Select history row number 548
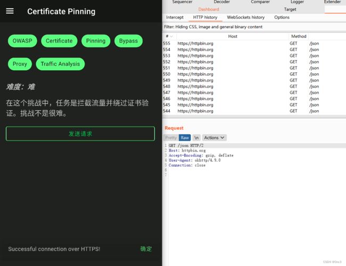 pos(254,87)
